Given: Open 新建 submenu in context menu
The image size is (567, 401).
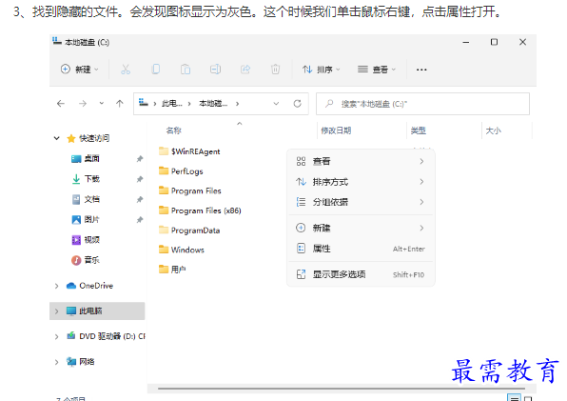Looking at the screenshot, I should [361, 228].
